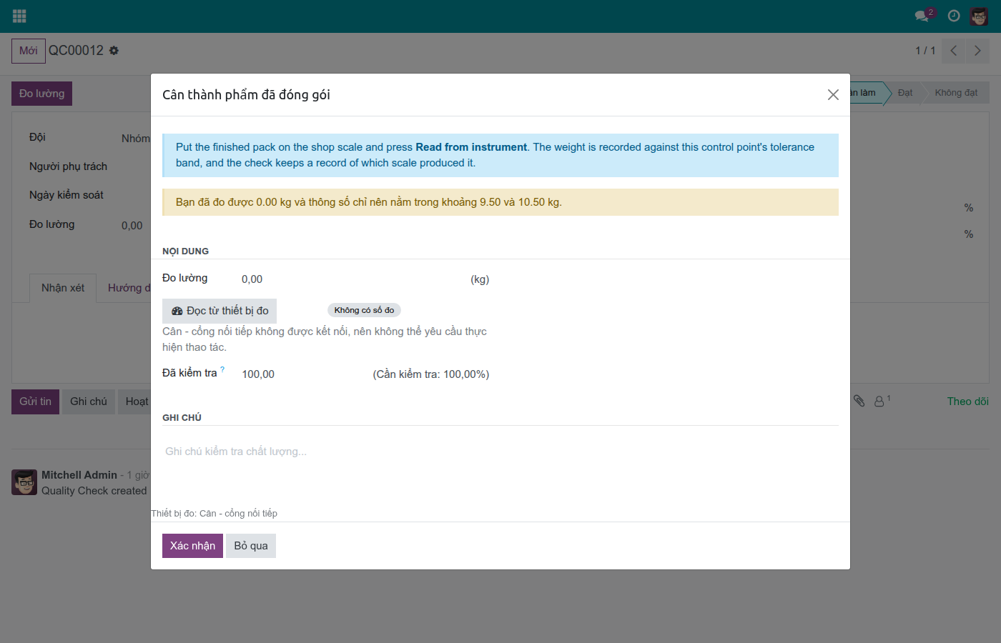1001x643 pixels.
Task: Click the (Cần kiểm tra: 100,00%) text
Action: [x=431, y=374]
